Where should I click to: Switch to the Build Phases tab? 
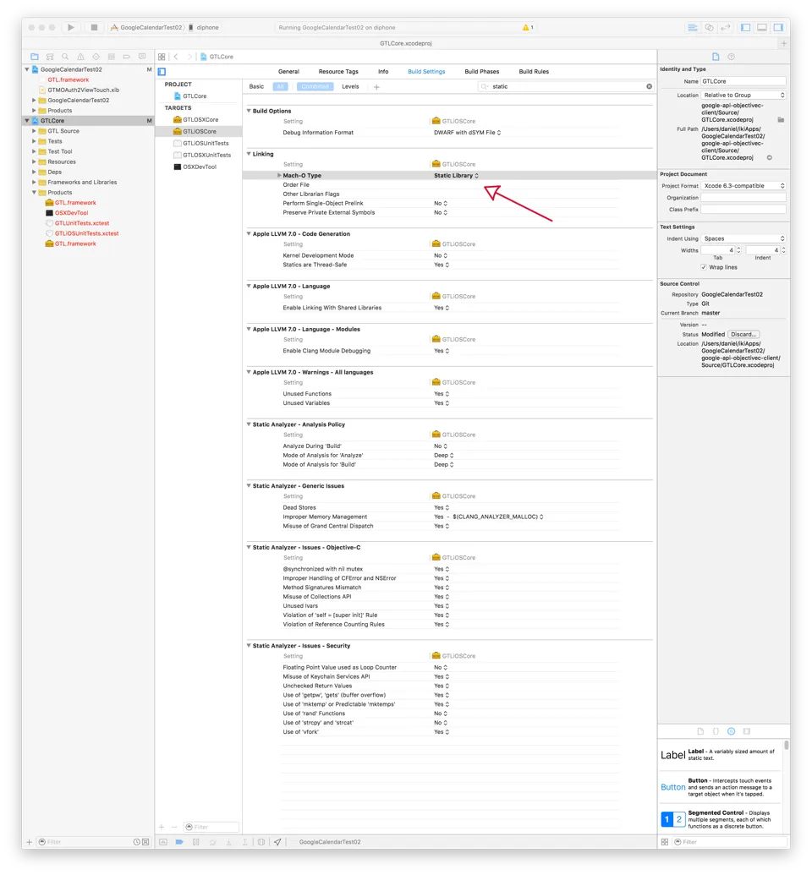482,71
